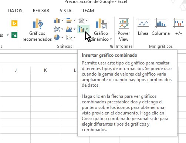Click the combined chart icon
Image resolution: width=186 pixels, height=143 pixels.
(x=81, y=29)
